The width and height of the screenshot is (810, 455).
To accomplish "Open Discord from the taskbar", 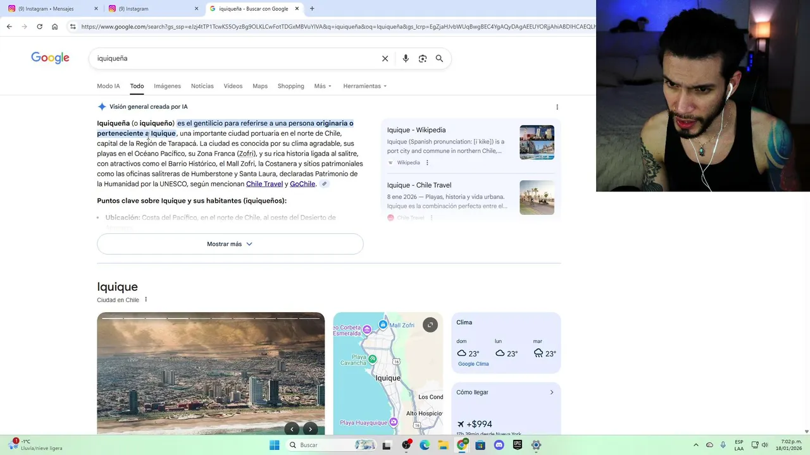I will pyautogui.click(x=499, y=445).
